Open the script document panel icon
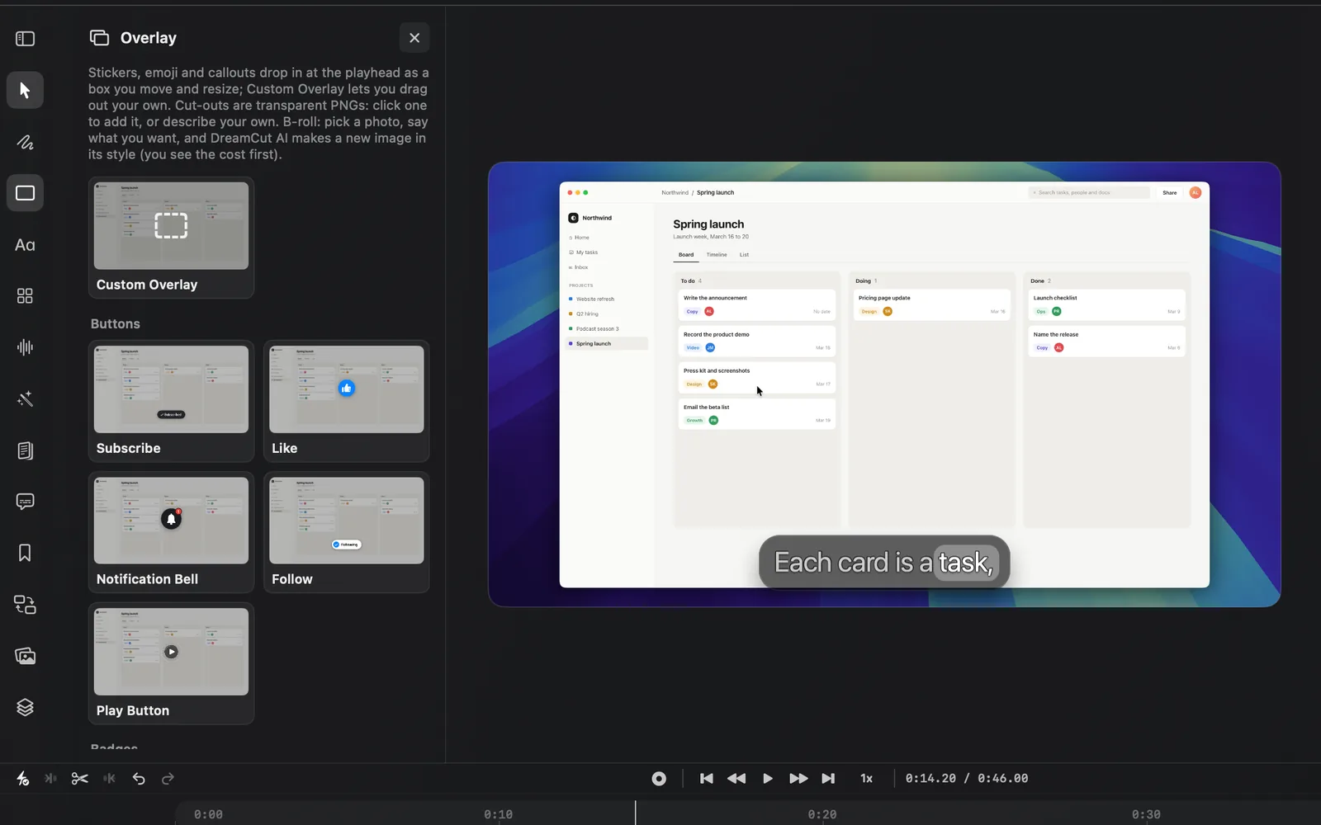 [x=25, y=450]
